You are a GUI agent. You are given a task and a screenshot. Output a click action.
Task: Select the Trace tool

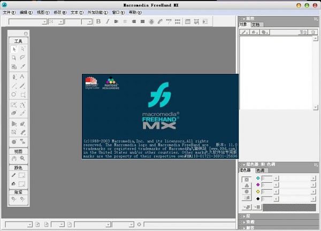14,133
